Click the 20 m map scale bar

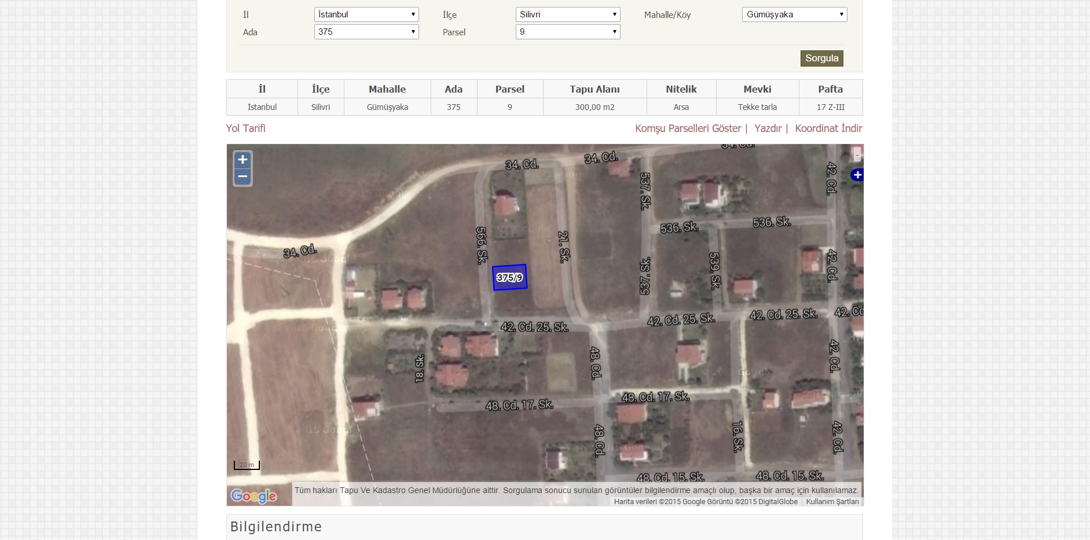[x=247, y=465]
